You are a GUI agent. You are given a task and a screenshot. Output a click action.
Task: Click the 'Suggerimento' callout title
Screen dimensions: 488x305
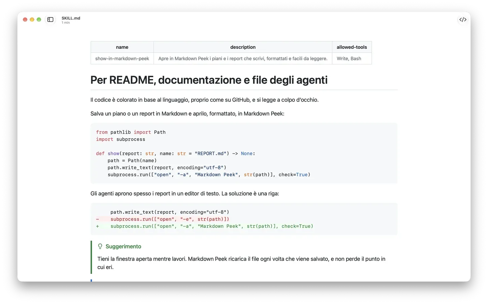[x=123, y=246]
